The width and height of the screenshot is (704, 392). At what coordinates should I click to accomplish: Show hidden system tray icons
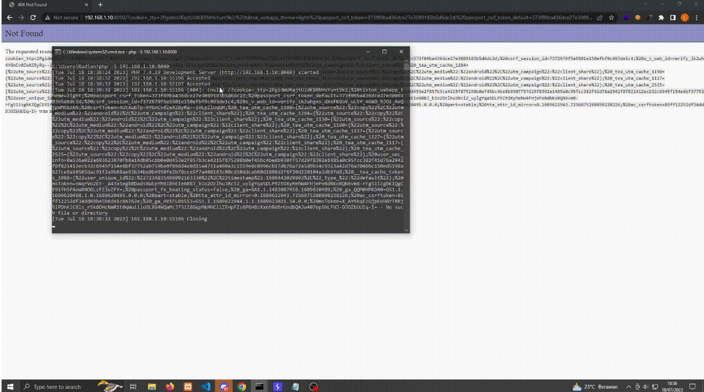(x=629, y=387)
